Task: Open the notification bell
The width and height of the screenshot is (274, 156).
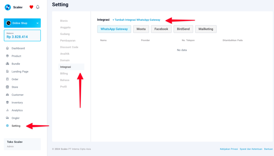Action: [x=38, y=7]
